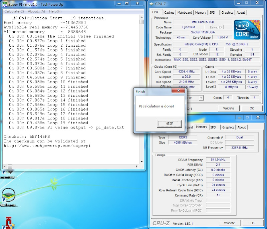Switch to the Graphics tab in top CPU-Z
The width and height of the screenshot is (267, 229).
227,13
